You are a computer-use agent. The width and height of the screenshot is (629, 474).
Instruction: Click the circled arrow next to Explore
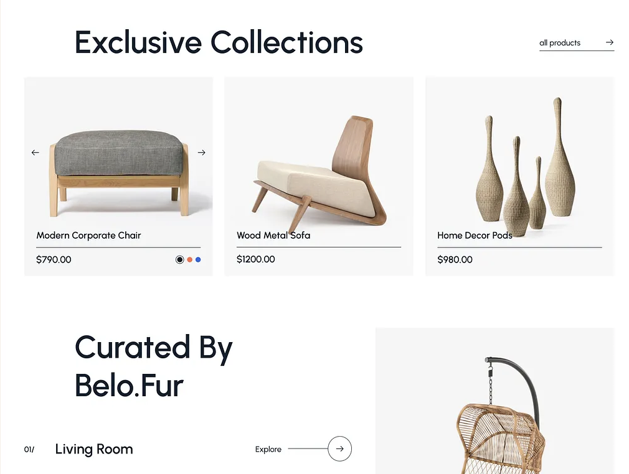(x=340, y=448)
